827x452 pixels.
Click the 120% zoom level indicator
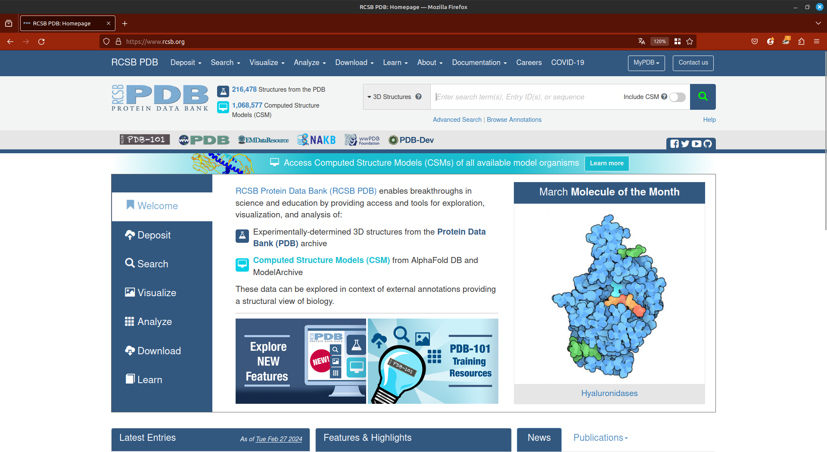659,42
